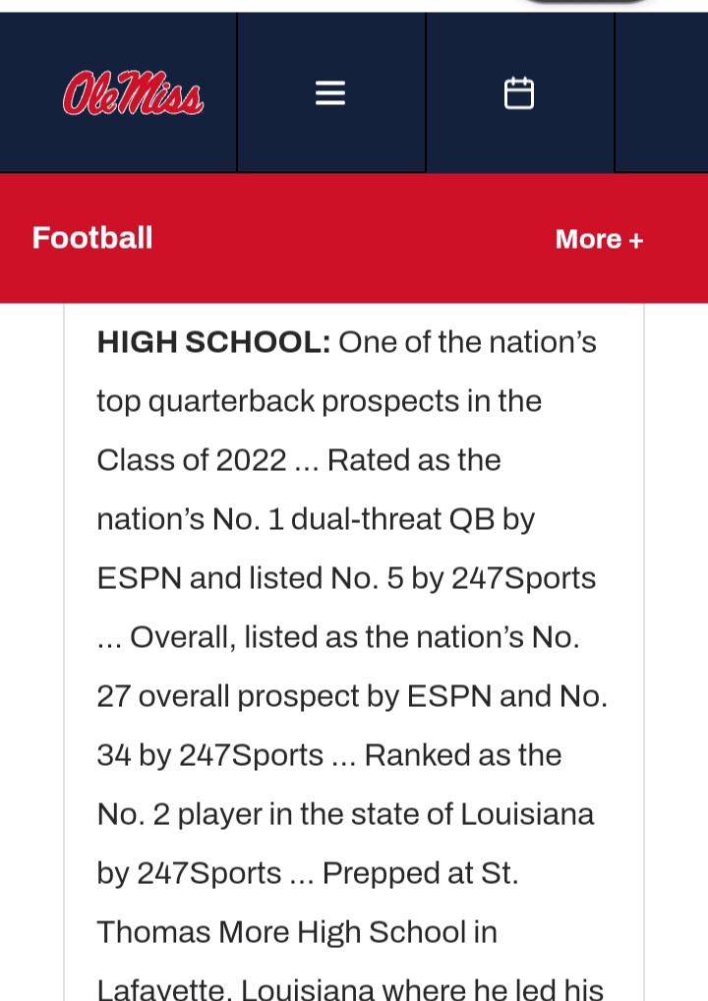Image resolution: width=708 pixels, height=1001 pixels.
Task: Click the "34 by 247Sports ... Ranked" line
Action: (x=328, y=755)
